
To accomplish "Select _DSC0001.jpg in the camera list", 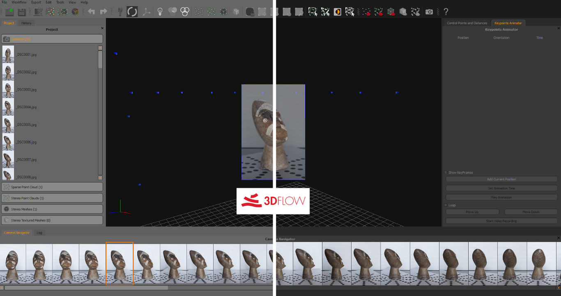I will [x=26, y=54].
